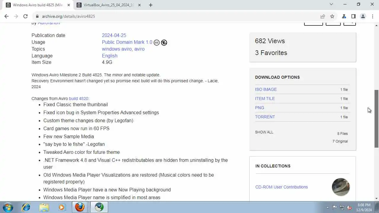Click the scrollbar up arrow
Viewport: 379px width, 213px height.
(x=376, y=25)
